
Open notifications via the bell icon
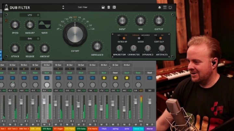tap(159, 7)
